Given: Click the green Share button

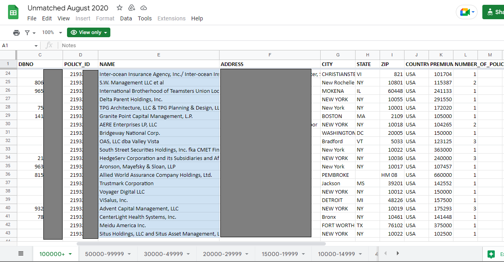Looking at the screenshot, I should coord(493,12).
